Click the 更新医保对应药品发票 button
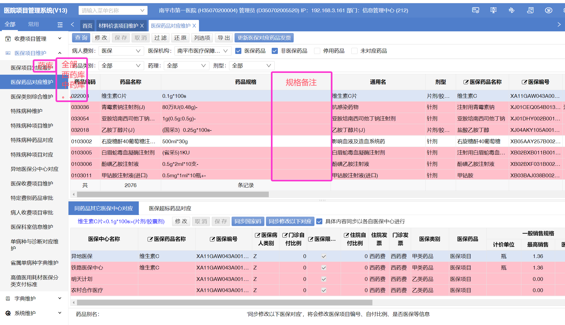Viewport: 565px width, 325px height. pyautogui.click(x=264, y=38)
